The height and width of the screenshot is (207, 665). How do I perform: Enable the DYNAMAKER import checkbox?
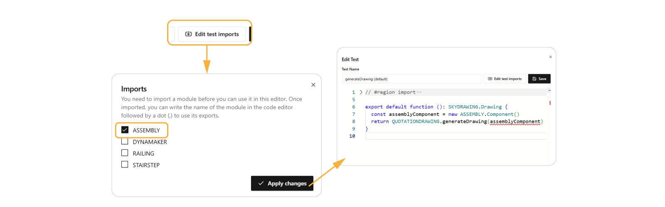coord(125,142)
